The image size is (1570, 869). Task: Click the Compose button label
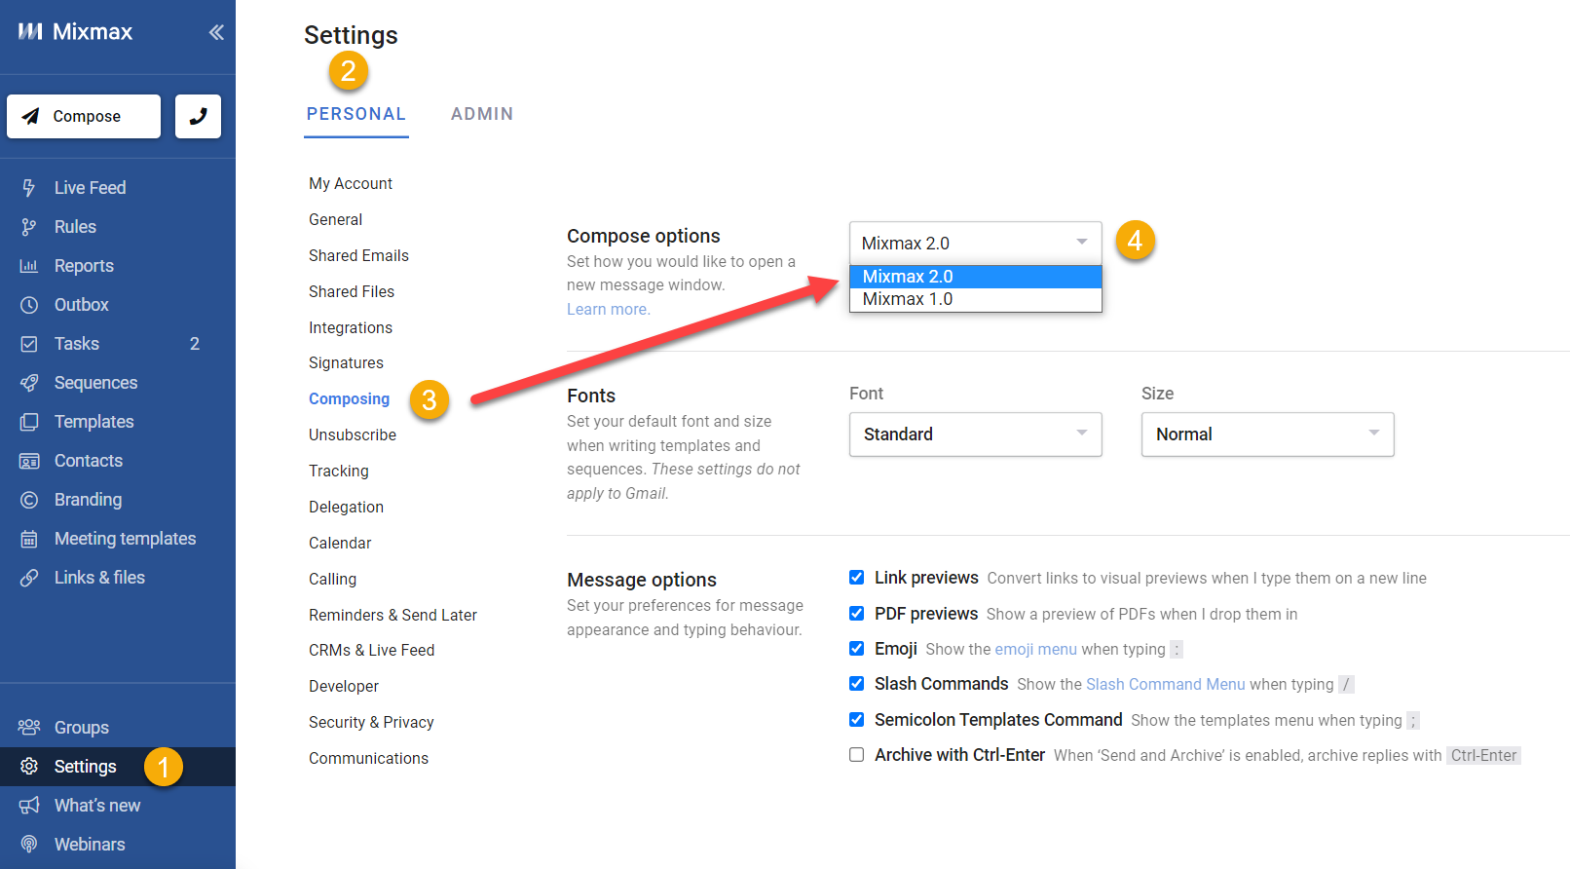(87, 117)
